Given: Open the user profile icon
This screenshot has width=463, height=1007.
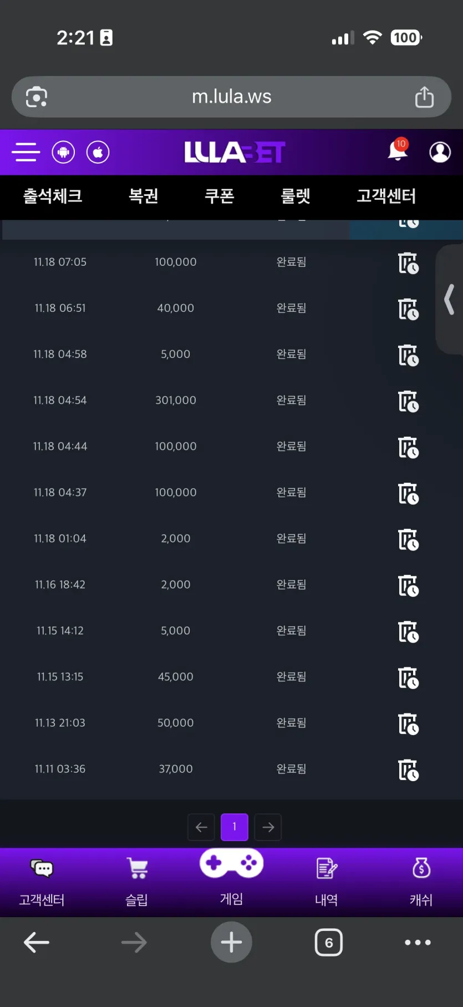Looking at the screenshot, I should tap(440, 152).
